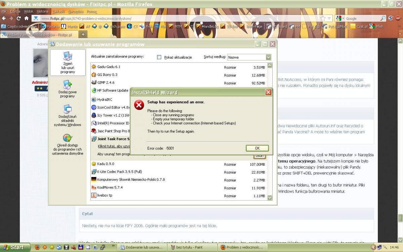Close the InstallShield Wizard dialog with the red X

pos(268,92)
